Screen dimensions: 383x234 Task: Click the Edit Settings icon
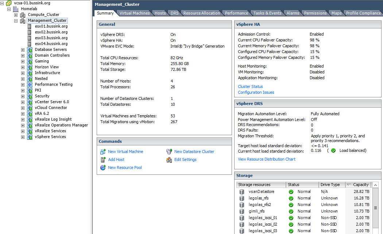tap(169, 160)
